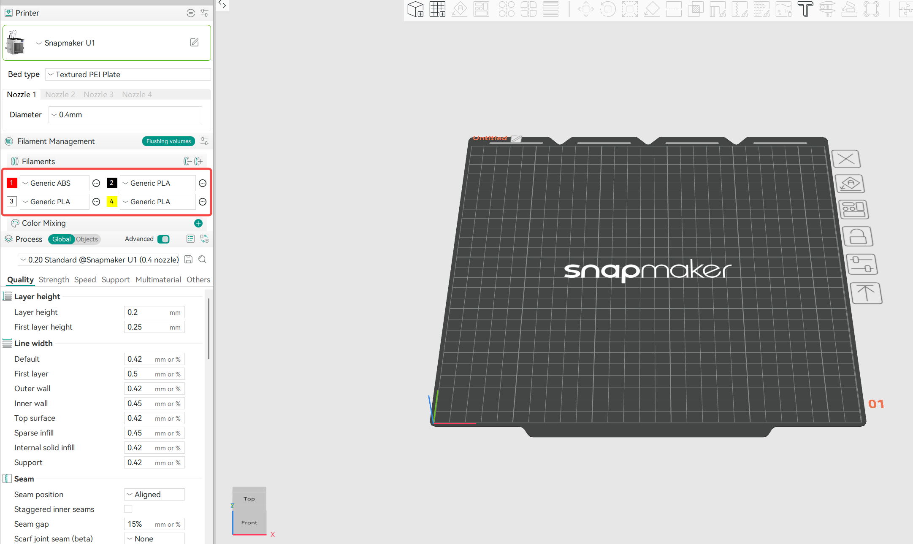Select the Nozzle 3 tab
The height and width of the screenshot is (544, 913).
[98, 95]
